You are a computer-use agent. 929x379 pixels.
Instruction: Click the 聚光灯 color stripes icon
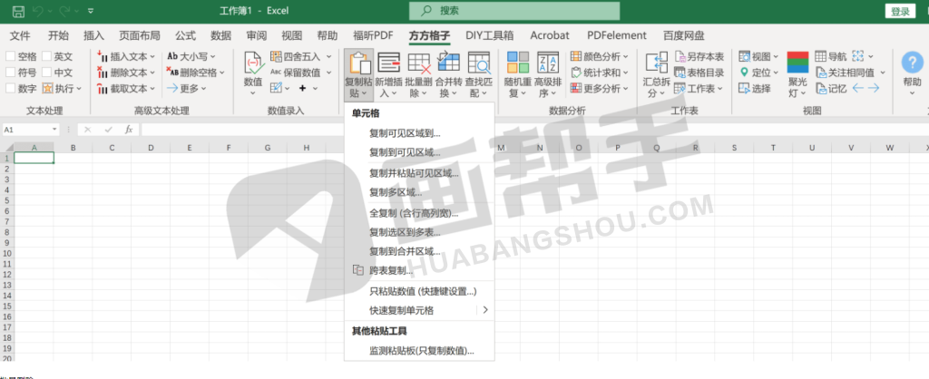[x=797, y=63]
